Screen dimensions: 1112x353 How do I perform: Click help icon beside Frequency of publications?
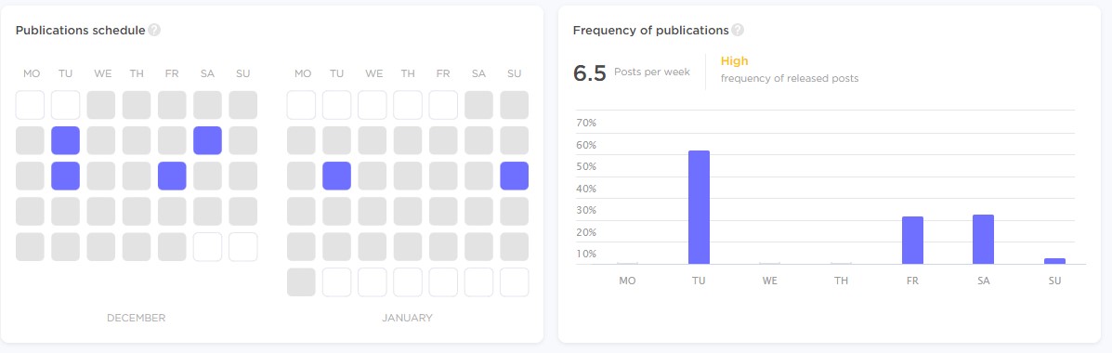coord(738,31)
